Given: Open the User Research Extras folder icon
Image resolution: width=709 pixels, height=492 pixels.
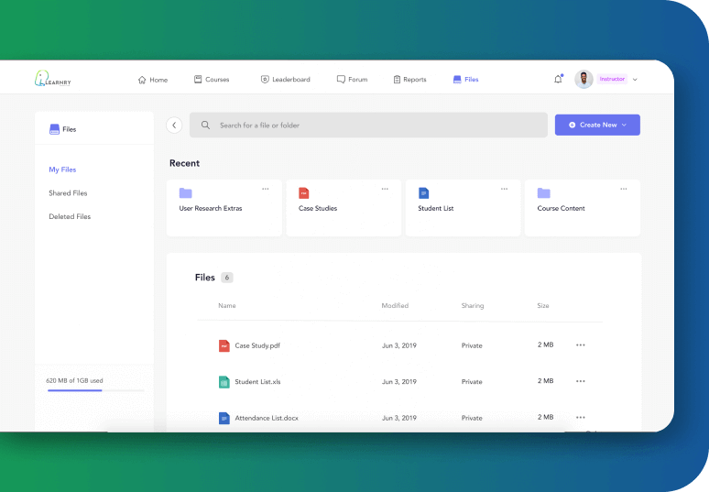Looking at the screenshot, I should point(185,193).
